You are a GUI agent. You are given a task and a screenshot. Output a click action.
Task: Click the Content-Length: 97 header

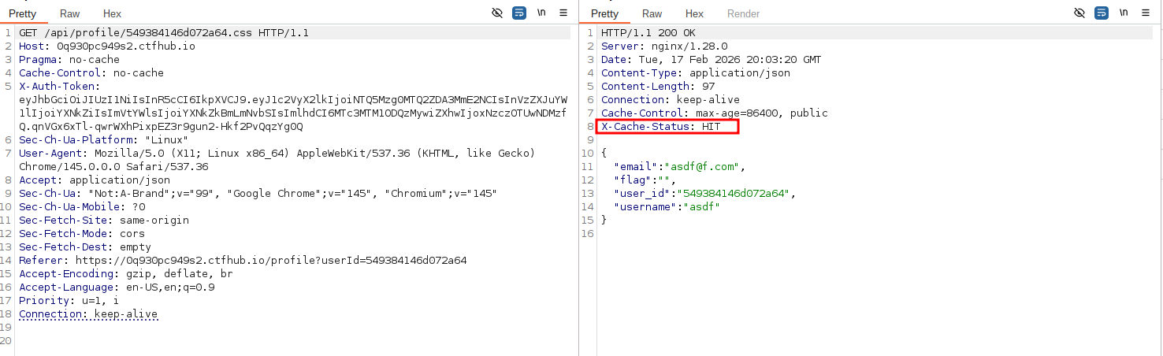tap(658, 87)
